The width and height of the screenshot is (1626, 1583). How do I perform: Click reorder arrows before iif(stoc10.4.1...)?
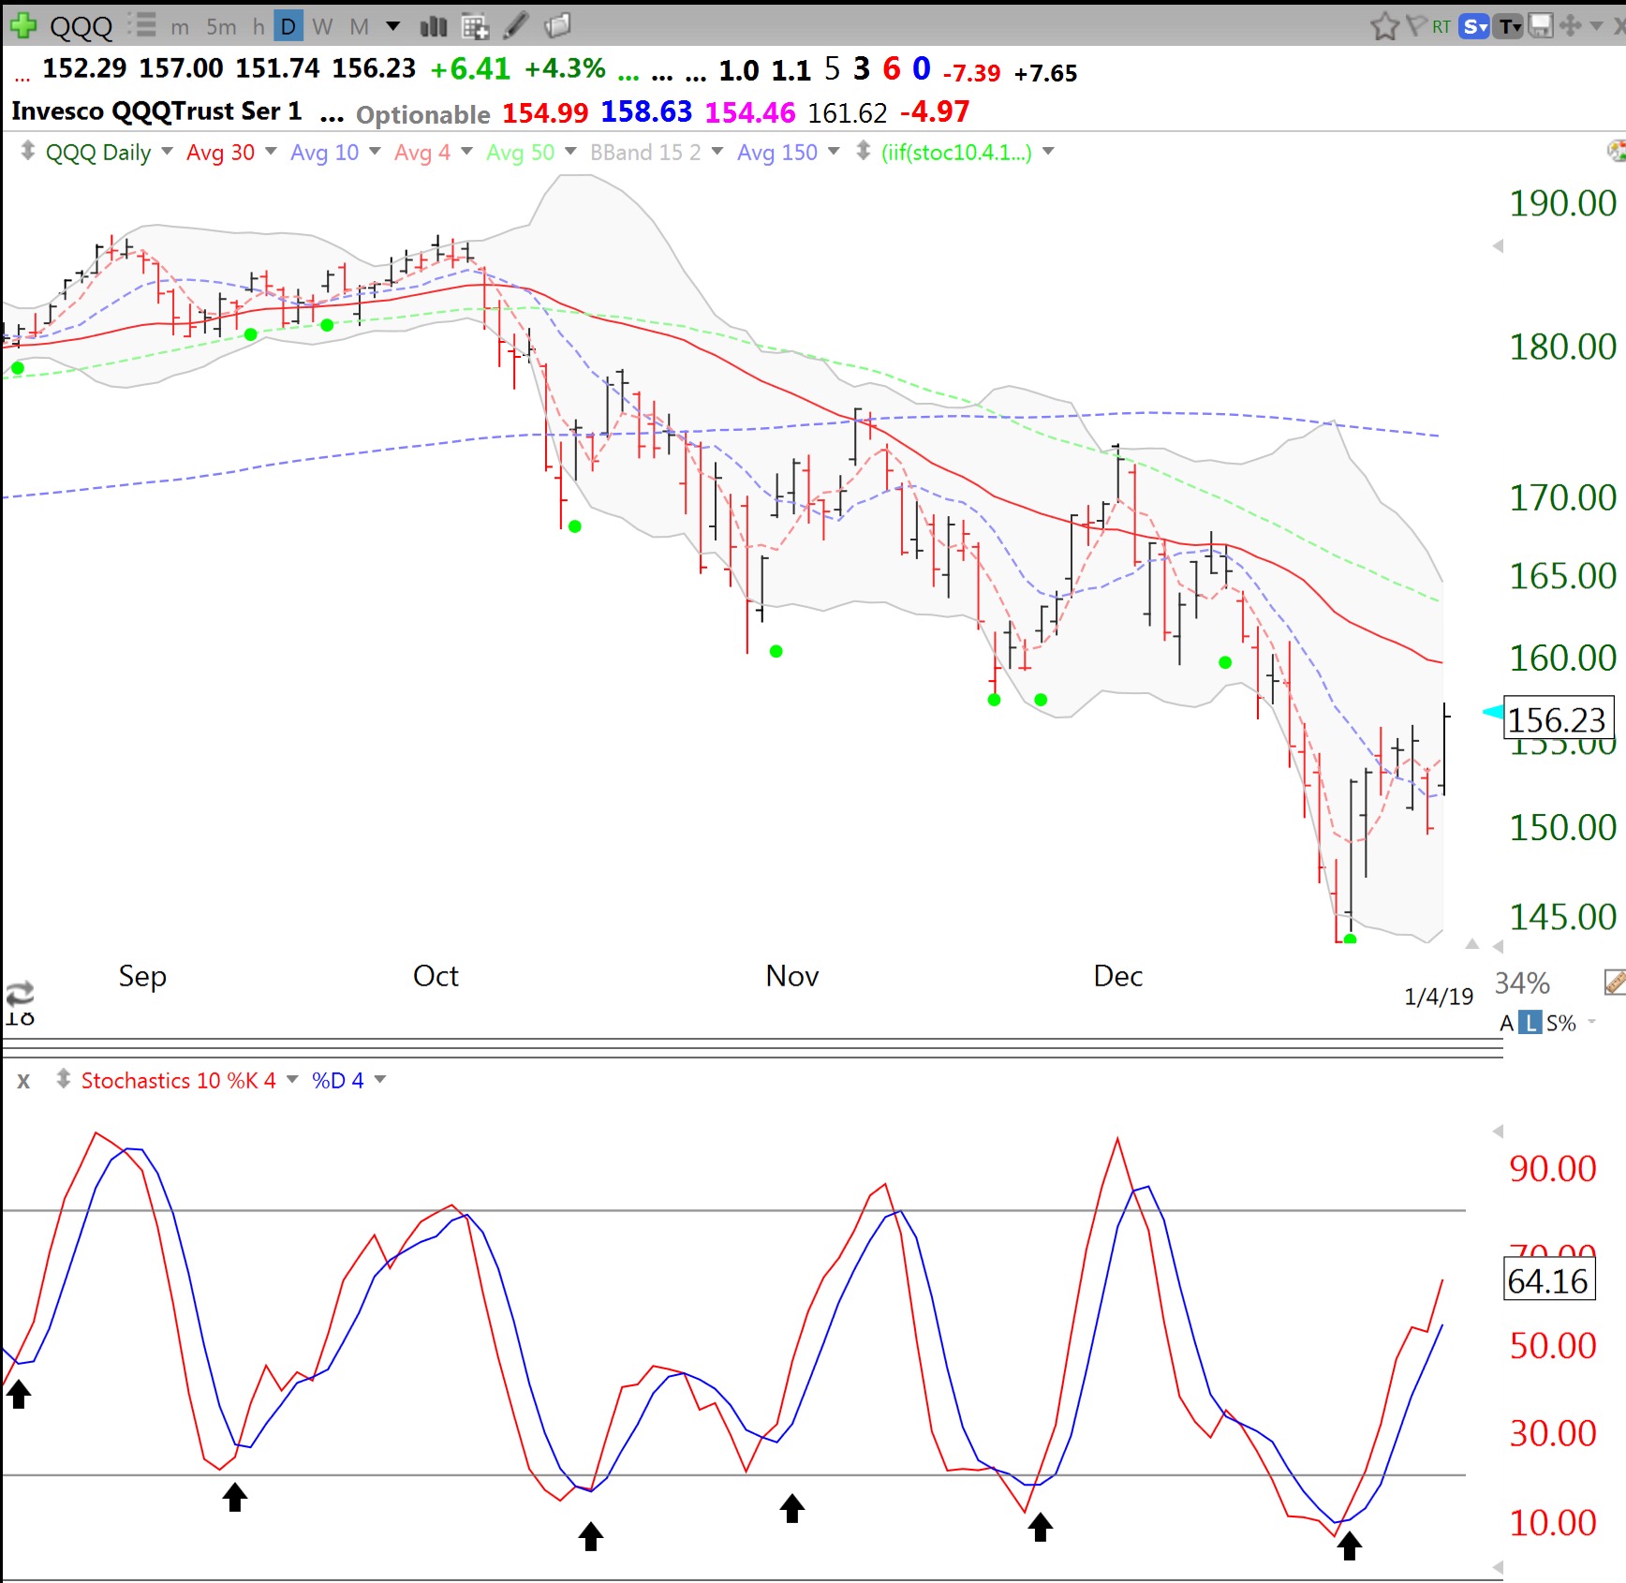coord(864,151)
